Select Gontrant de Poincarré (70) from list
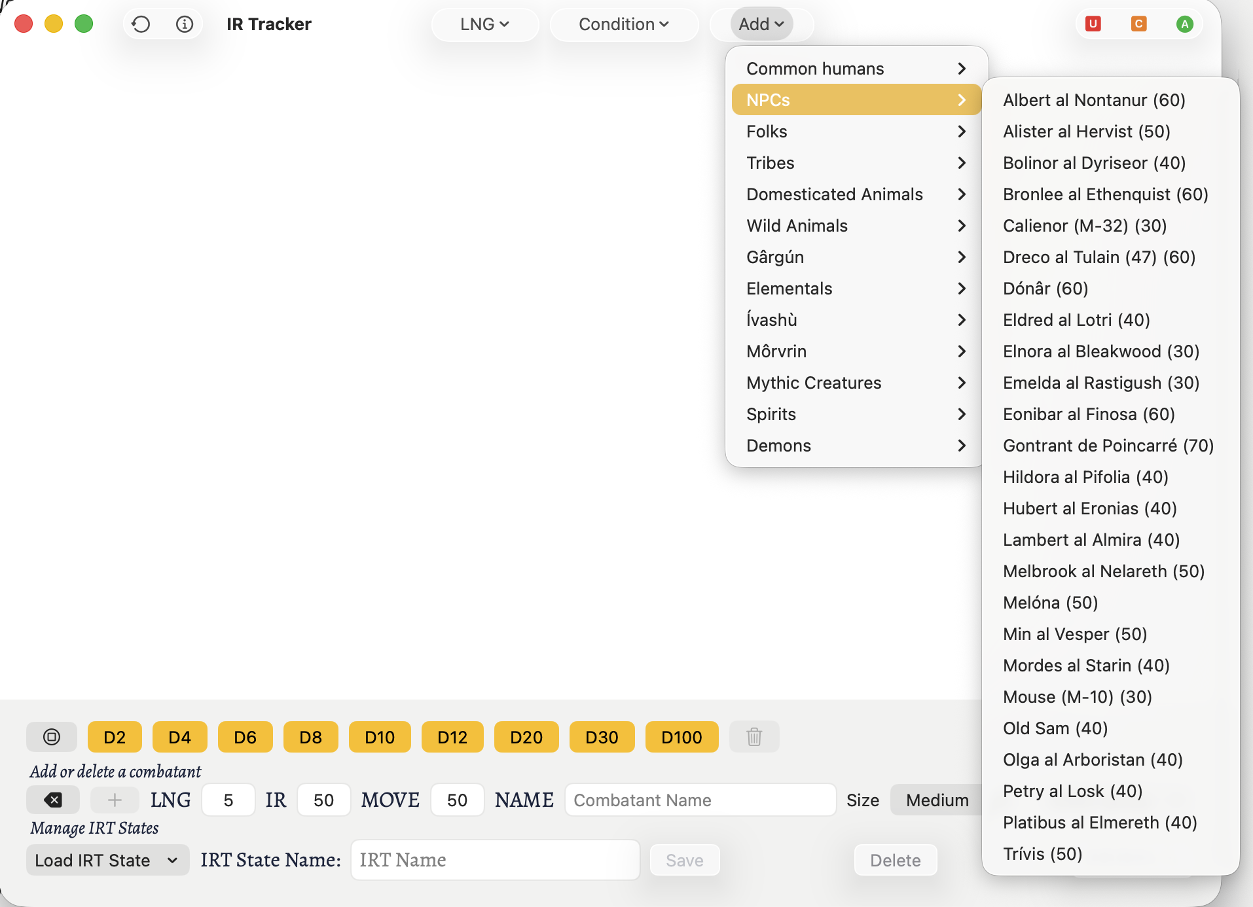1253x907 pixels. (x=1108, y=446)
